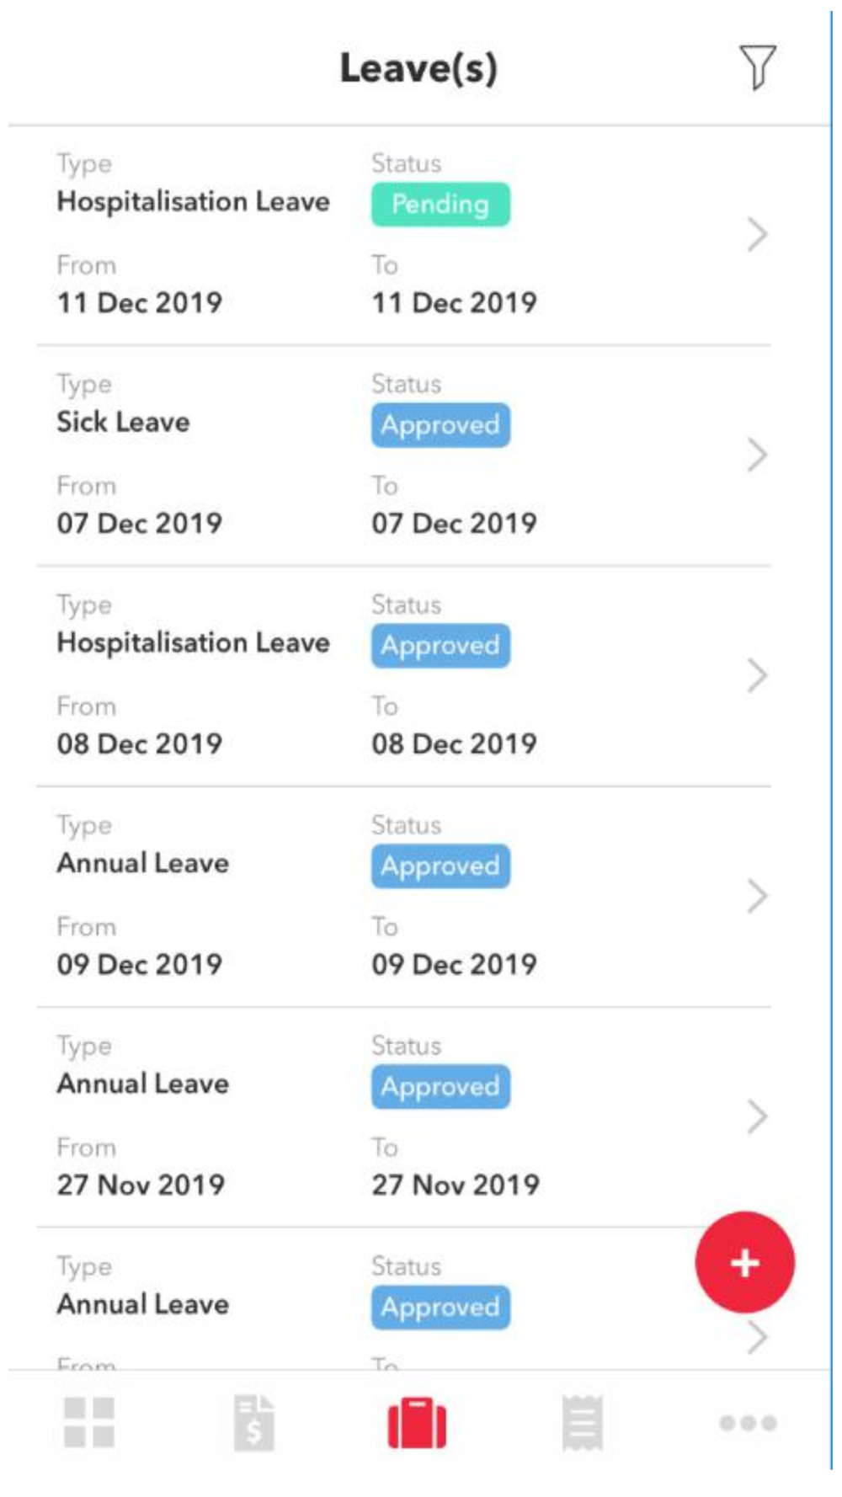Screen dimensions: 842x1497
Task: Select the Annual Leave 09 Dec 2019 entry
Action: [x=404, y=897]
